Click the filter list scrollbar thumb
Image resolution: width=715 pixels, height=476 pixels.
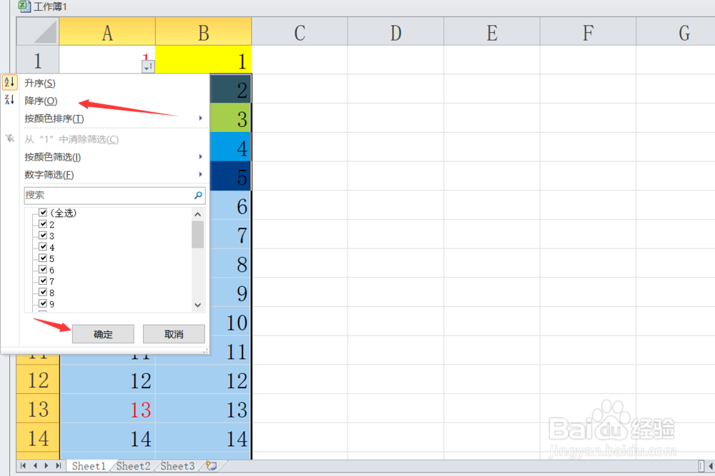(197, 234)
